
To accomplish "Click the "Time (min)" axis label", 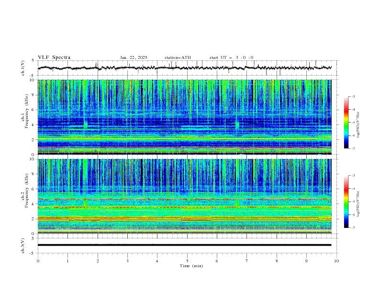I will pos(191,266).
